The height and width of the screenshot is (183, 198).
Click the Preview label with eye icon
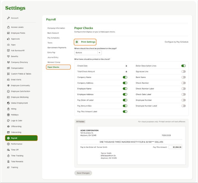click(x=80, y=122)
